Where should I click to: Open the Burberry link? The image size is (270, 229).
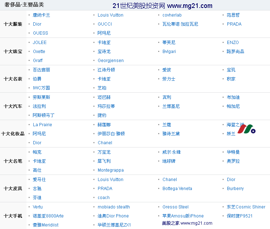[235, 189]
